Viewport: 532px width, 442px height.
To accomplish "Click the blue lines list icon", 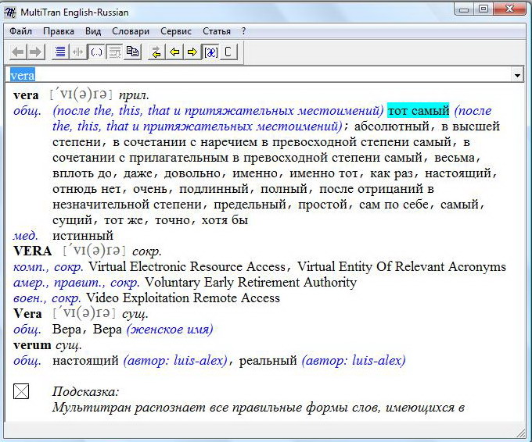I will pos(60,52).
